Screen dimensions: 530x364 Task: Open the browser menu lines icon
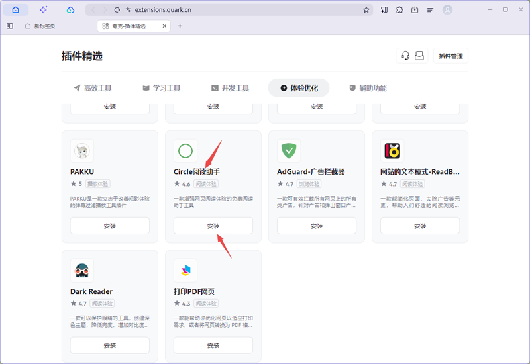coord(430,10)
